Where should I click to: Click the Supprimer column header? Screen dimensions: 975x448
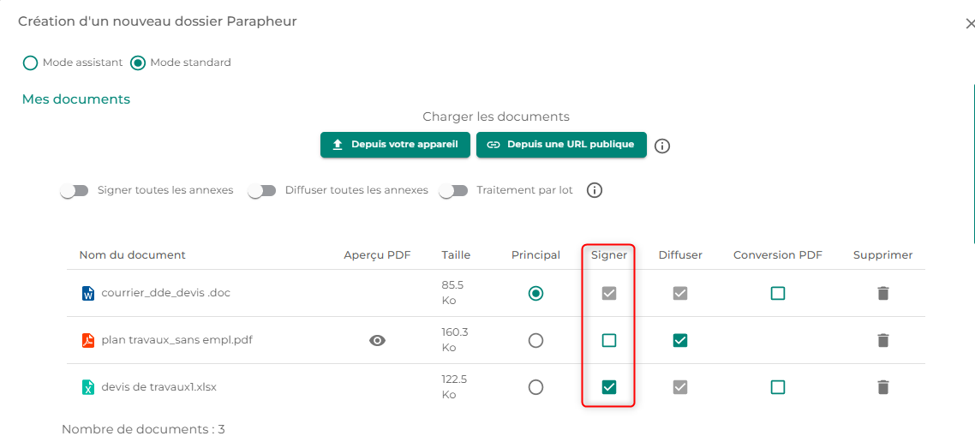(x=883, y=254)
